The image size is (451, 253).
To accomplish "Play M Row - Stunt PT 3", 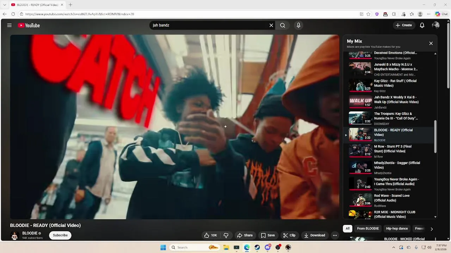I will coord(389,151).
